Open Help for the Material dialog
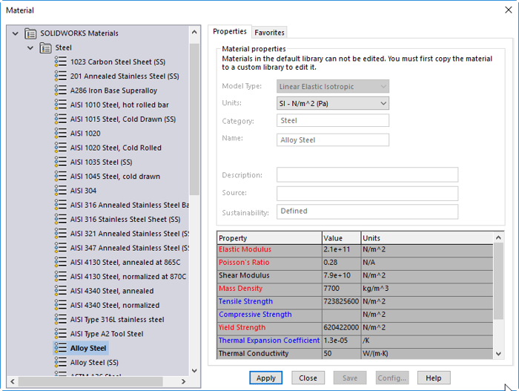This screenshot has width=519, height=391. coord(434,378)
